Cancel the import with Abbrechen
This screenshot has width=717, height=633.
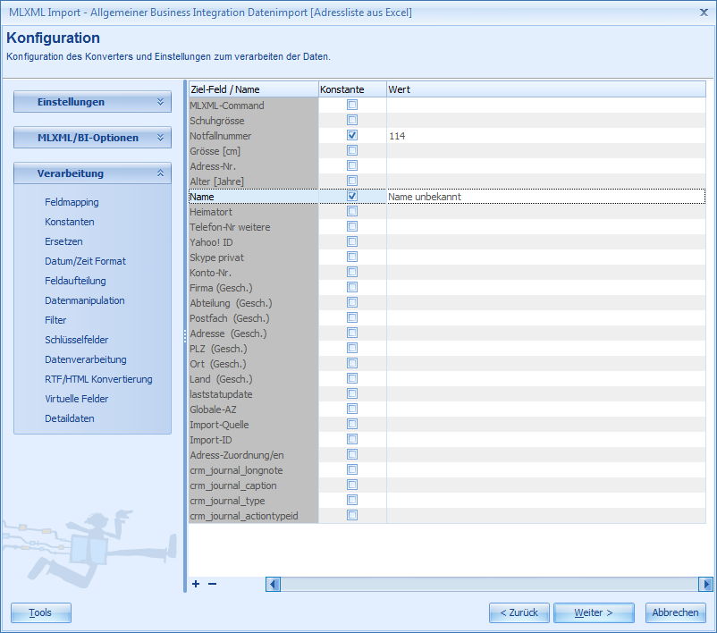pyautogui.click(x=675, y=612)
